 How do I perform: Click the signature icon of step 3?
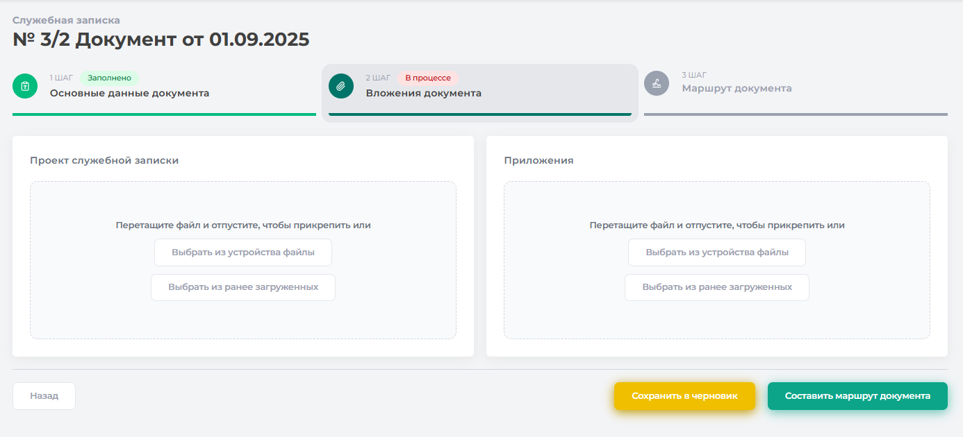pos(657,83)
